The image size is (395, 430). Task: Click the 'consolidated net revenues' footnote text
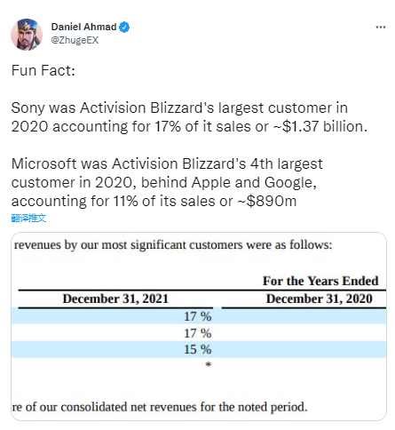click(x=160, y=407)
